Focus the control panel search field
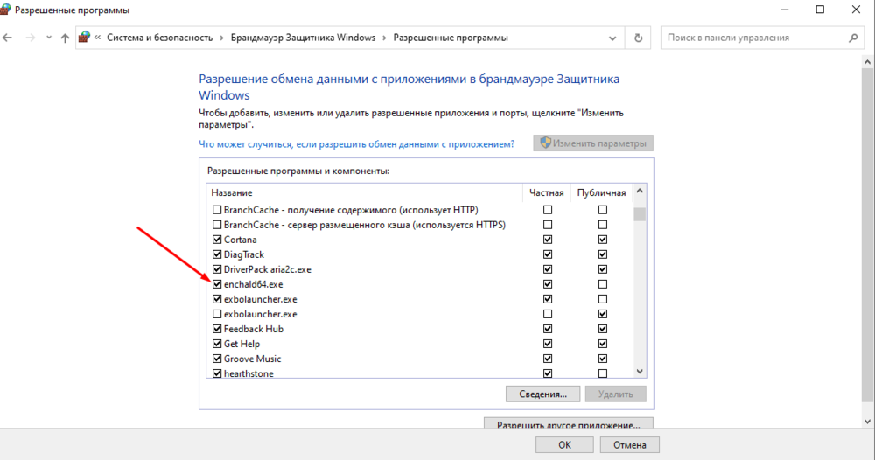Viewport: 875px width, 460px height. (762, 38)
